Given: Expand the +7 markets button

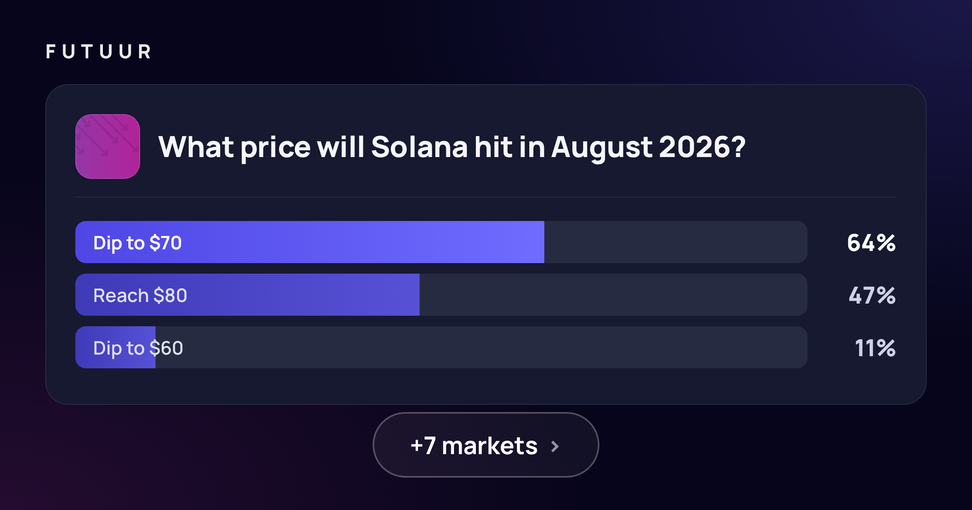Looking at the screenshot, I should tap(486, 445).
